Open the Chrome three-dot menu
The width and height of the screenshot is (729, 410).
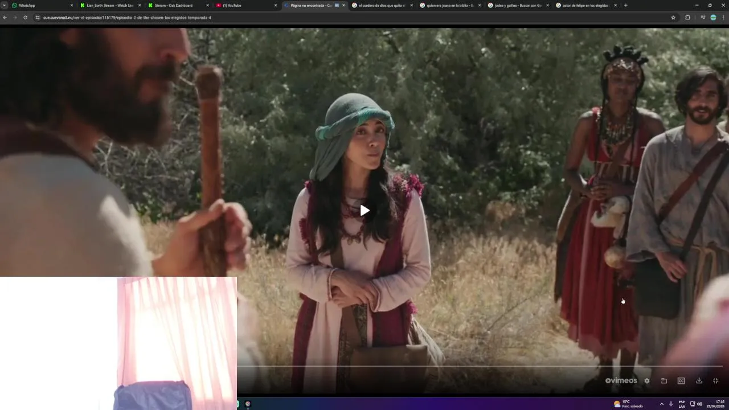click(723, 18)
